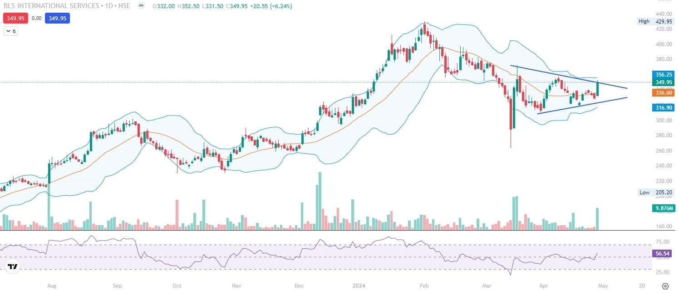The width and height of the screenshot is (679, 294).
Task: Click the 2024 label on time axis
Action: pos(358,286)
